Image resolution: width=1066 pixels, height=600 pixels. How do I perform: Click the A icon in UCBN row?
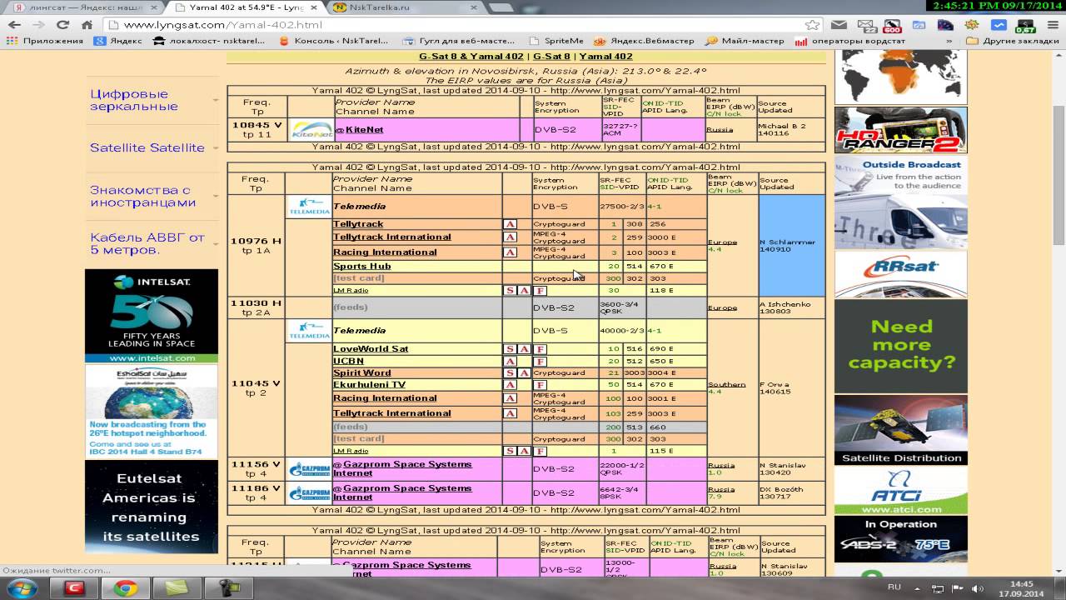511,362
